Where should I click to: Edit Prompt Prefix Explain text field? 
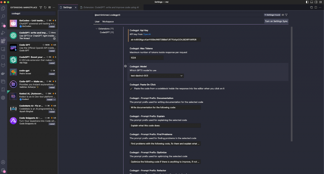(165, 125)
